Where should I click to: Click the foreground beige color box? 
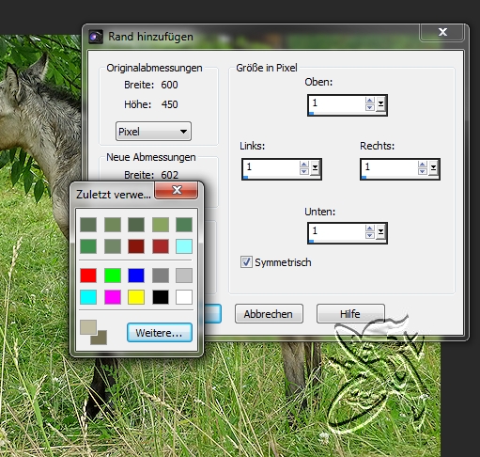87,327
